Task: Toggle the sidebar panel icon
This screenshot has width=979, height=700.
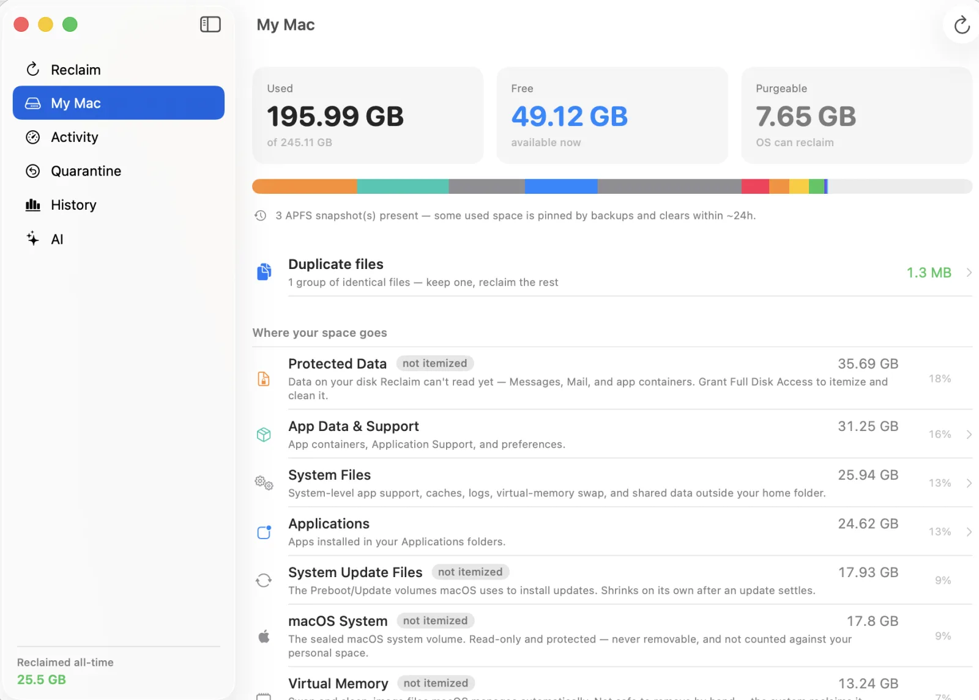Action: pos(210,24)
